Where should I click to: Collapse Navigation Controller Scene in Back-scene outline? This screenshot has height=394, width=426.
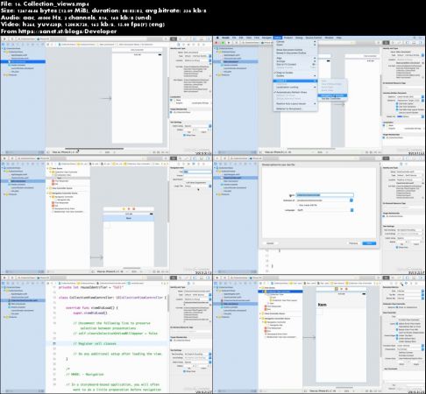[47, 193]
